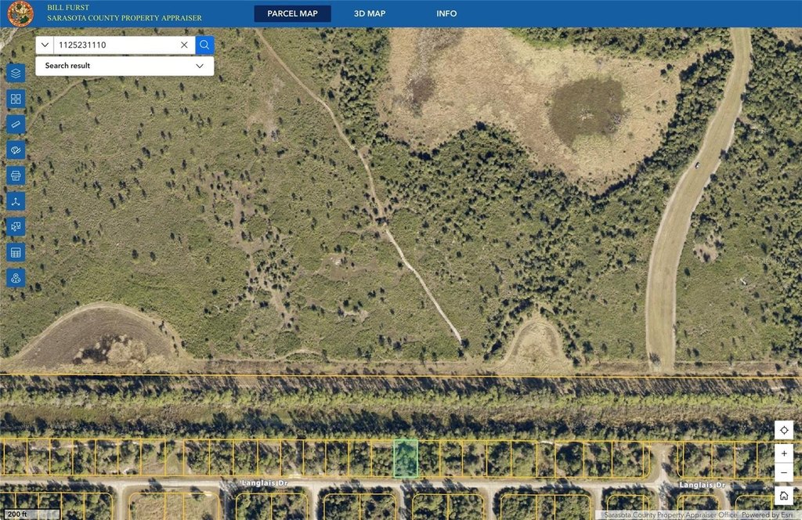Open the search source dropdown arrow
This screenshot has height=520, width=802.
45,45
